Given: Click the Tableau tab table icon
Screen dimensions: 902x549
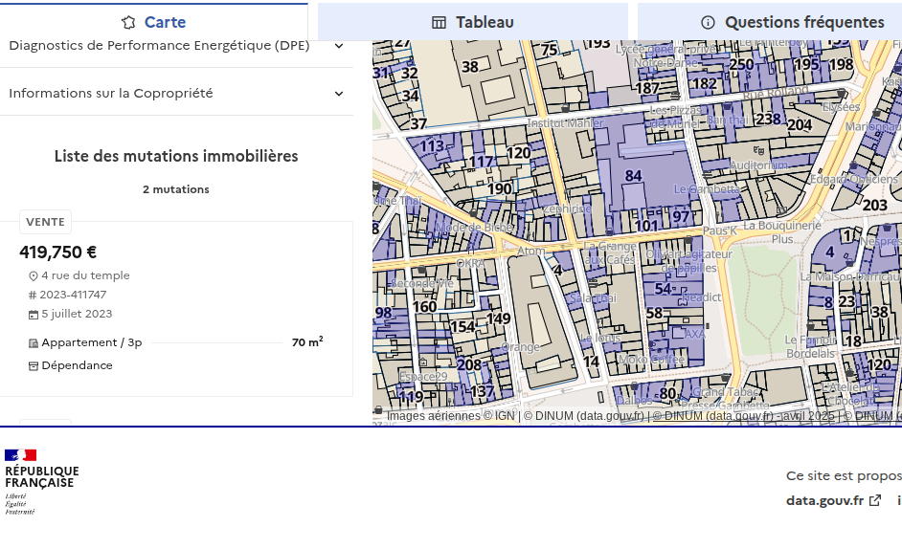Looking at the screenshot, I should (x=439, y=22).
